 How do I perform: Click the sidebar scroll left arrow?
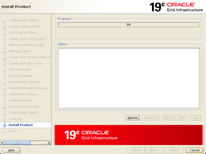pyautogui.click(x=2, y=143)
